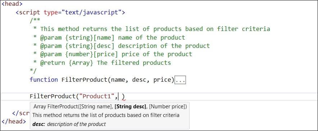Click the @return {Array} comment line
This screenshot has width=318, height=131.
click(x=102, y=63)
